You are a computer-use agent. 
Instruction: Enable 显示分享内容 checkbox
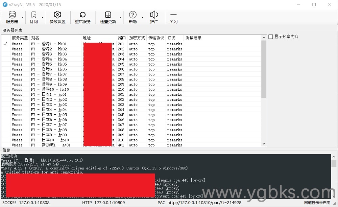pos(271,37)
